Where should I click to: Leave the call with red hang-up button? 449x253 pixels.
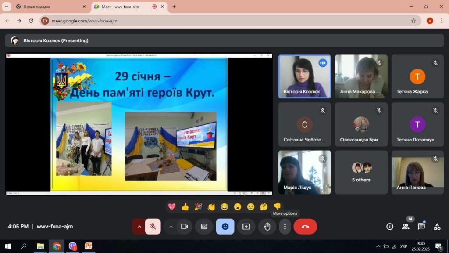click(305, 227)
